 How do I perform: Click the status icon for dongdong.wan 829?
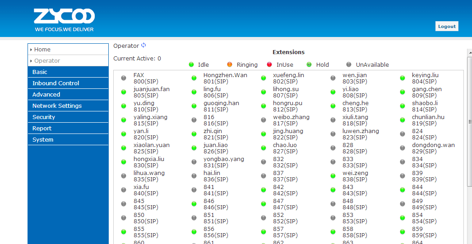tap(403, 148)
